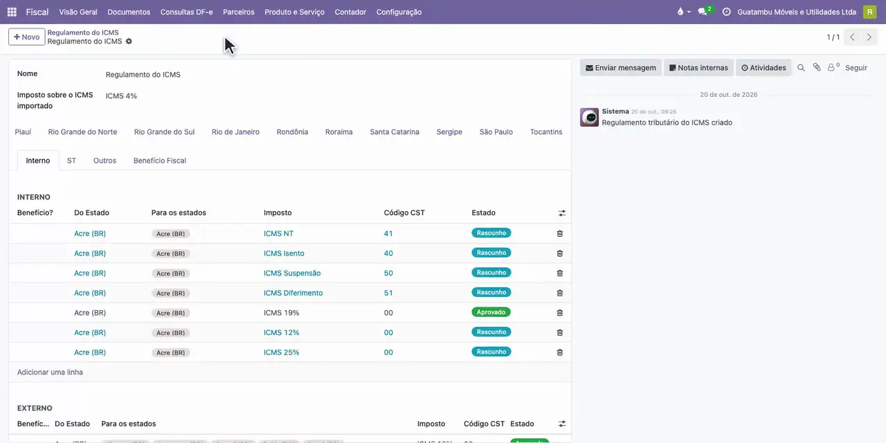Open conversations chat bubble icon

pos(702,12)
